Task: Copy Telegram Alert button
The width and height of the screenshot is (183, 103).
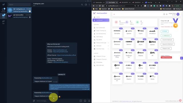Action: [166, 48]
